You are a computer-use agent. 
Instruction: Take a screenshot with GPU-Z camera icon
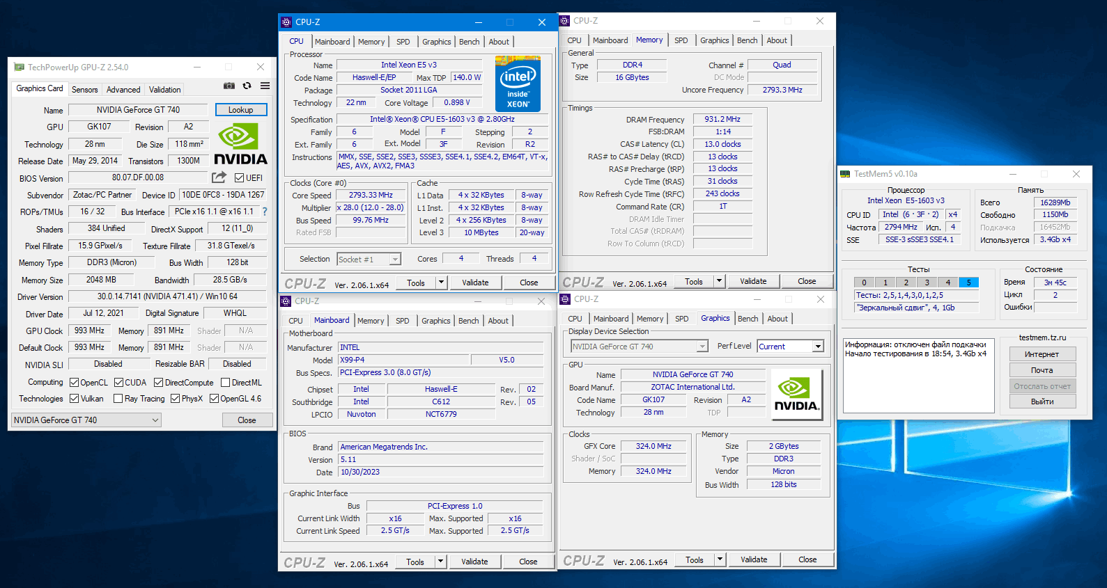(x=229, y=86)
